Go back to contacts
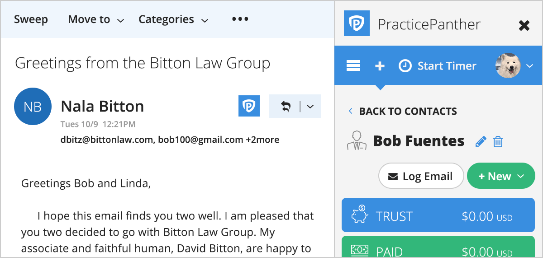Image resolution: width=543 pixels, height=271 pixels. click(403, 111)
